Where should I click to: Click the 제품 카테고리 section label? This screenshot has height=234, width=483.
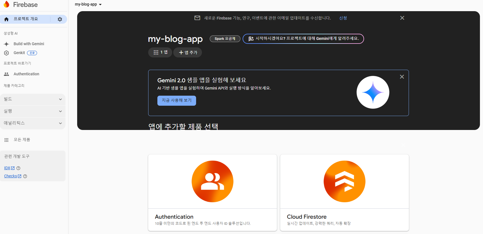pyautogui.click(x=14, y=86)
